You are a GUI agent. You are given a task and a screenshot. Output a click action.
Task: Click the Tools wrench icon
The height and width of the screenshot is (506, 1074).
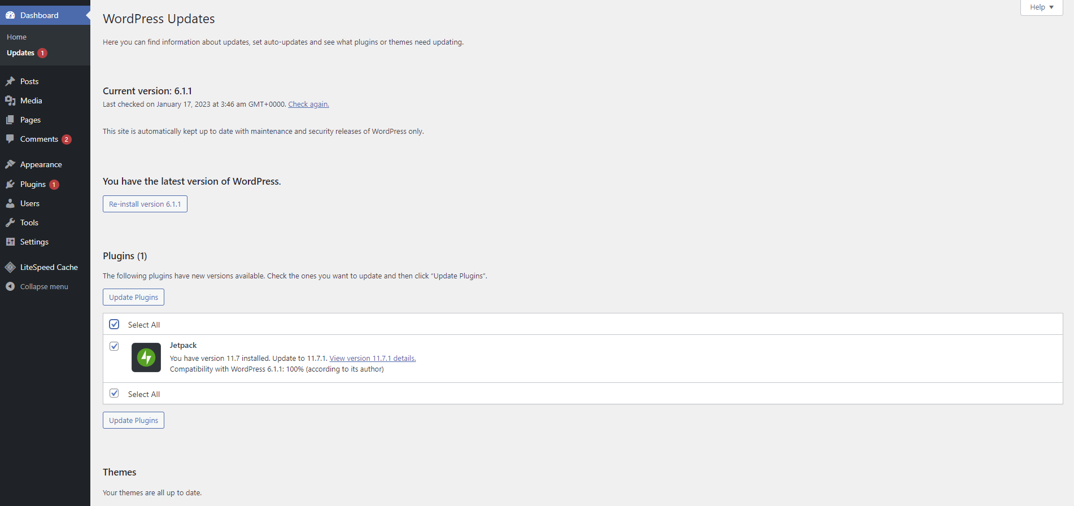(x=10, y=223)
